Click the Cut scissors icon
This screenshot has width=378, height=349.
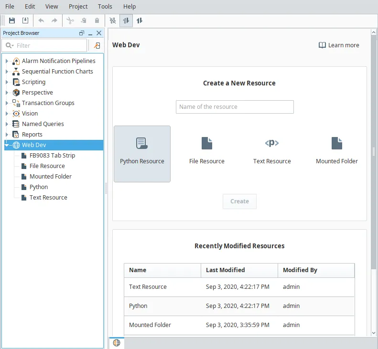70,21
